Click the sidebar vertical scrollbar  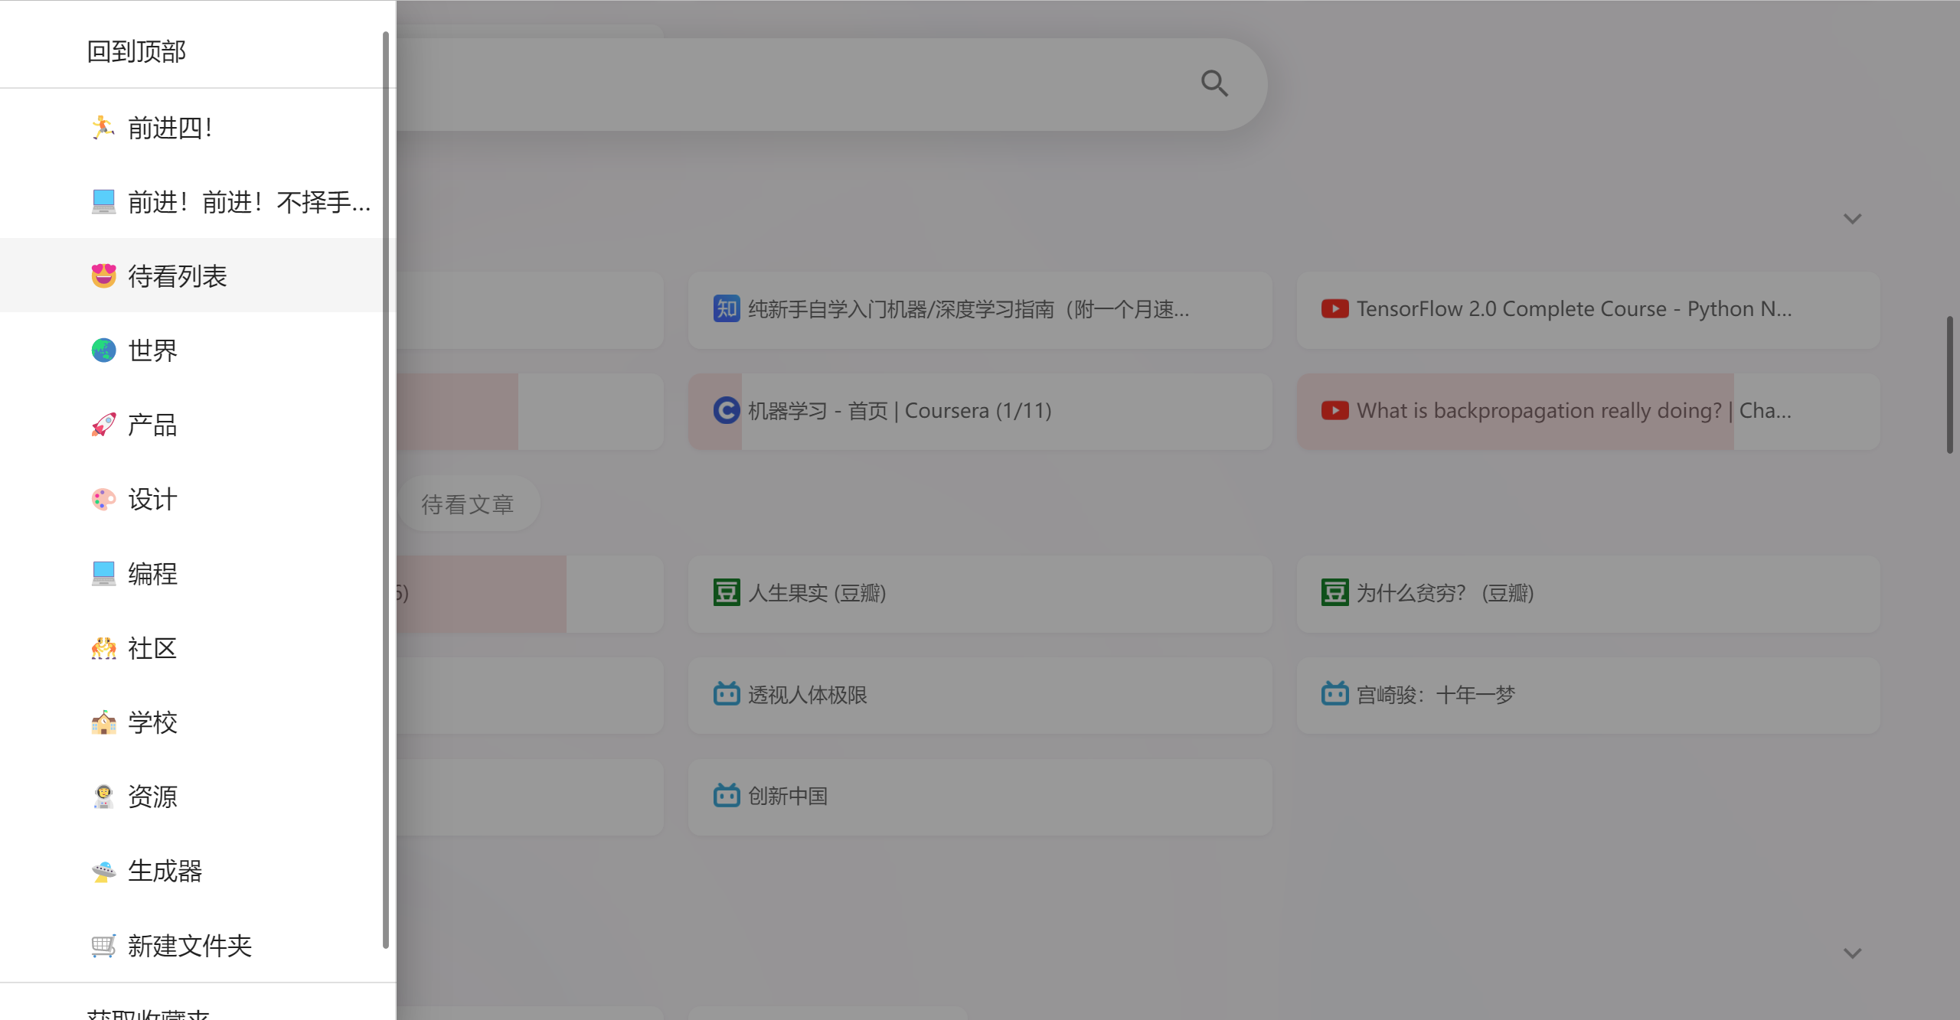(386, 490)
